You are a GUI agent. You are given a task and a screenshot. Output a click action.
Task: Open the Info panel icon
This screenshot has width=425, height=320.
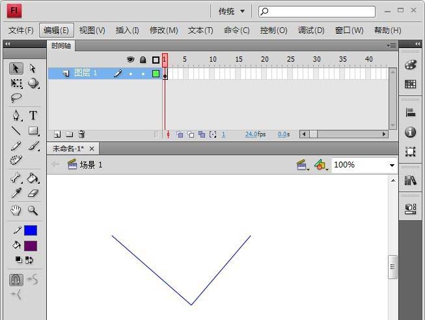411,132
